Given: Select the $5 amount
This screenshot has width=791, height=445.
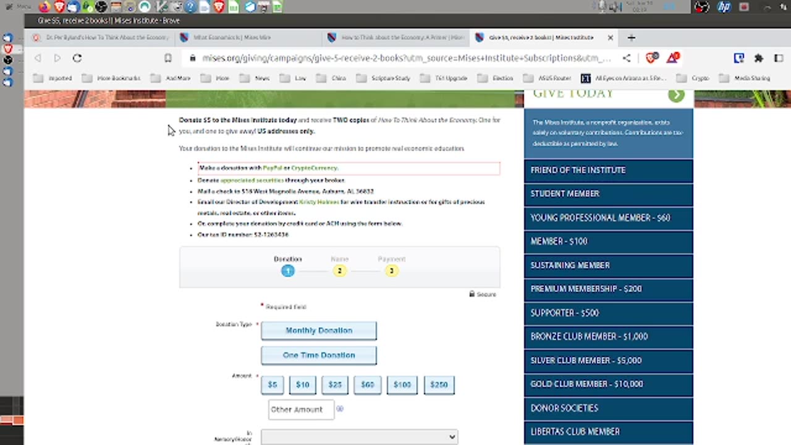Looking at the screenshot, I should pyautogui.click(x=273, y=384).
